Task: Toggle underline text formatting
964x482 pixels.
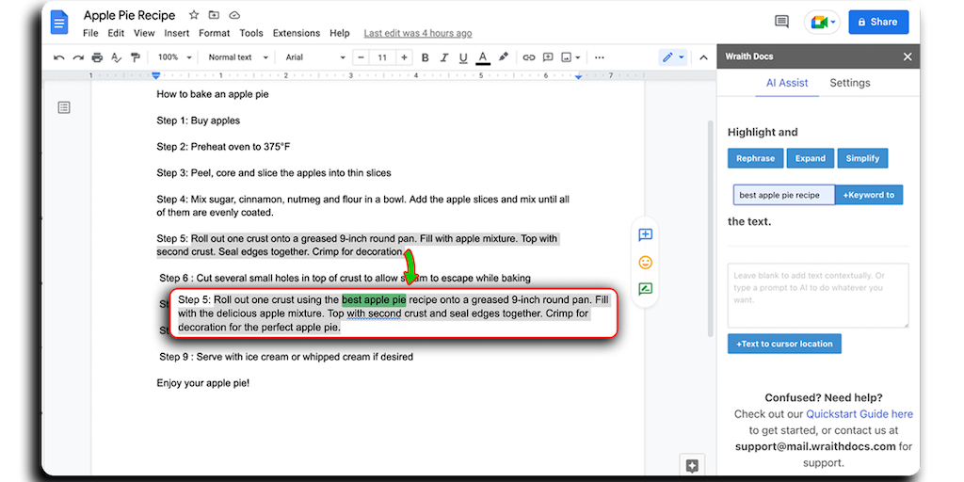Action: [x=463, y=57]
